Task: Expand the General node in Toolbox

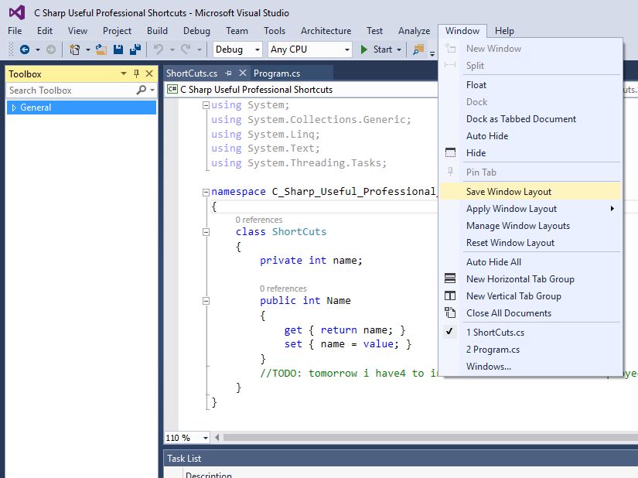Action: tap(14, 108)
